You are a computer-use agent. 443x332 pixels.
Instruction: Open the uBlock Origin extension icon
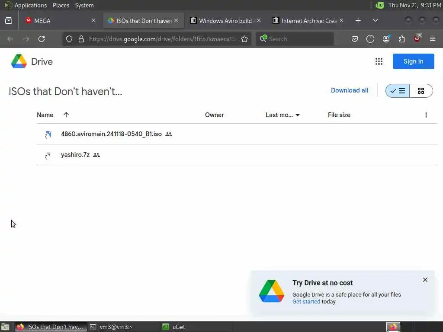[x=417, y=39]
